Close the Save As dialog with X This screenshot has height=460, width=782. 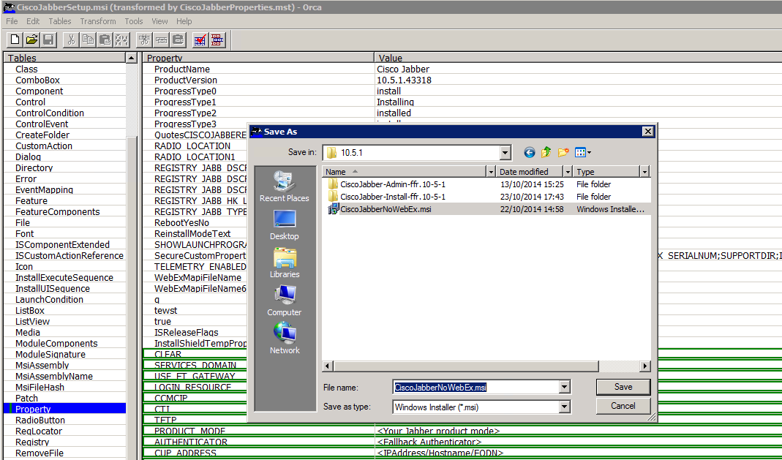(647, 132)
